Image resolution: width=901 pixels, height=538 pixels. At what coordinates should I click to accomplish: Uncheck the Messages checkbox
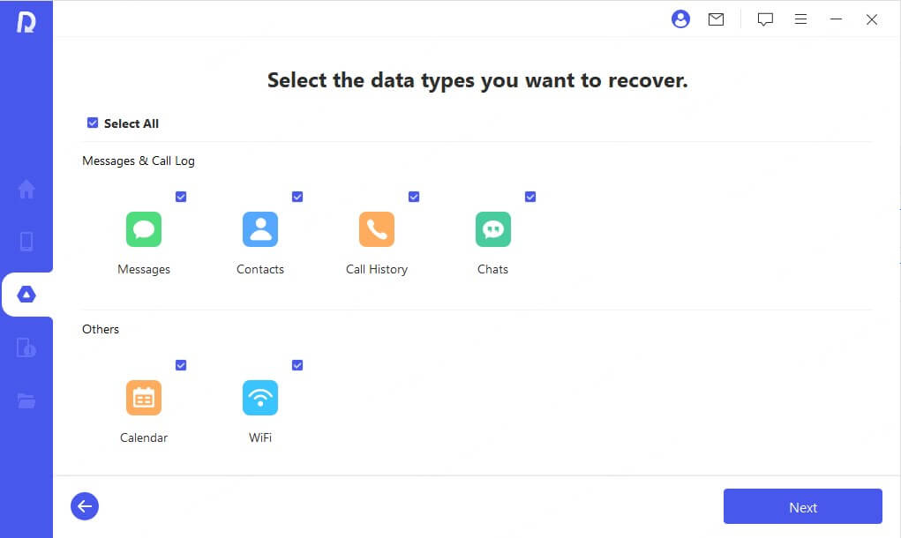click(181, 197)
